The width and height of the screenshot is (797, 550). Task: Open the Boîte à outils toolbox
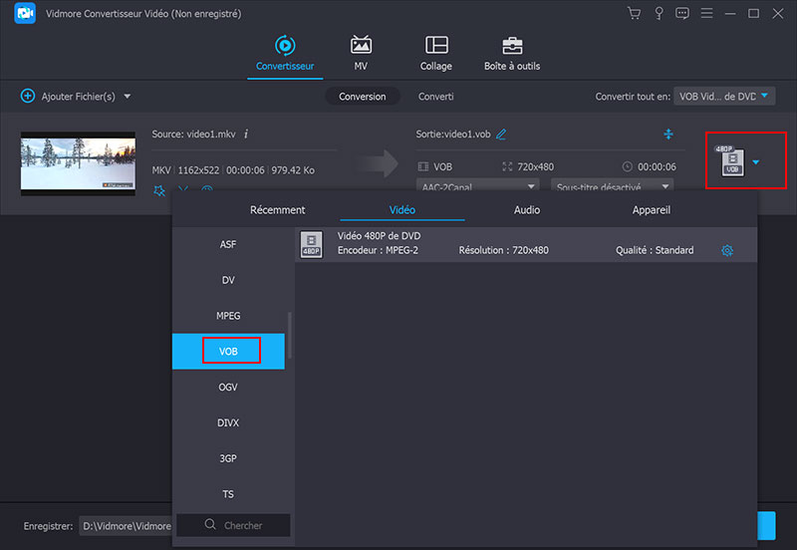point(512,54)
